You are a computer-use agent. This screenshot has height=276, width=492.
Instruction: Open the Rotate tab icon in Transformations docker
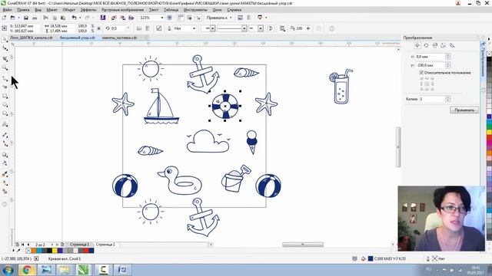(x=426, y=45)
